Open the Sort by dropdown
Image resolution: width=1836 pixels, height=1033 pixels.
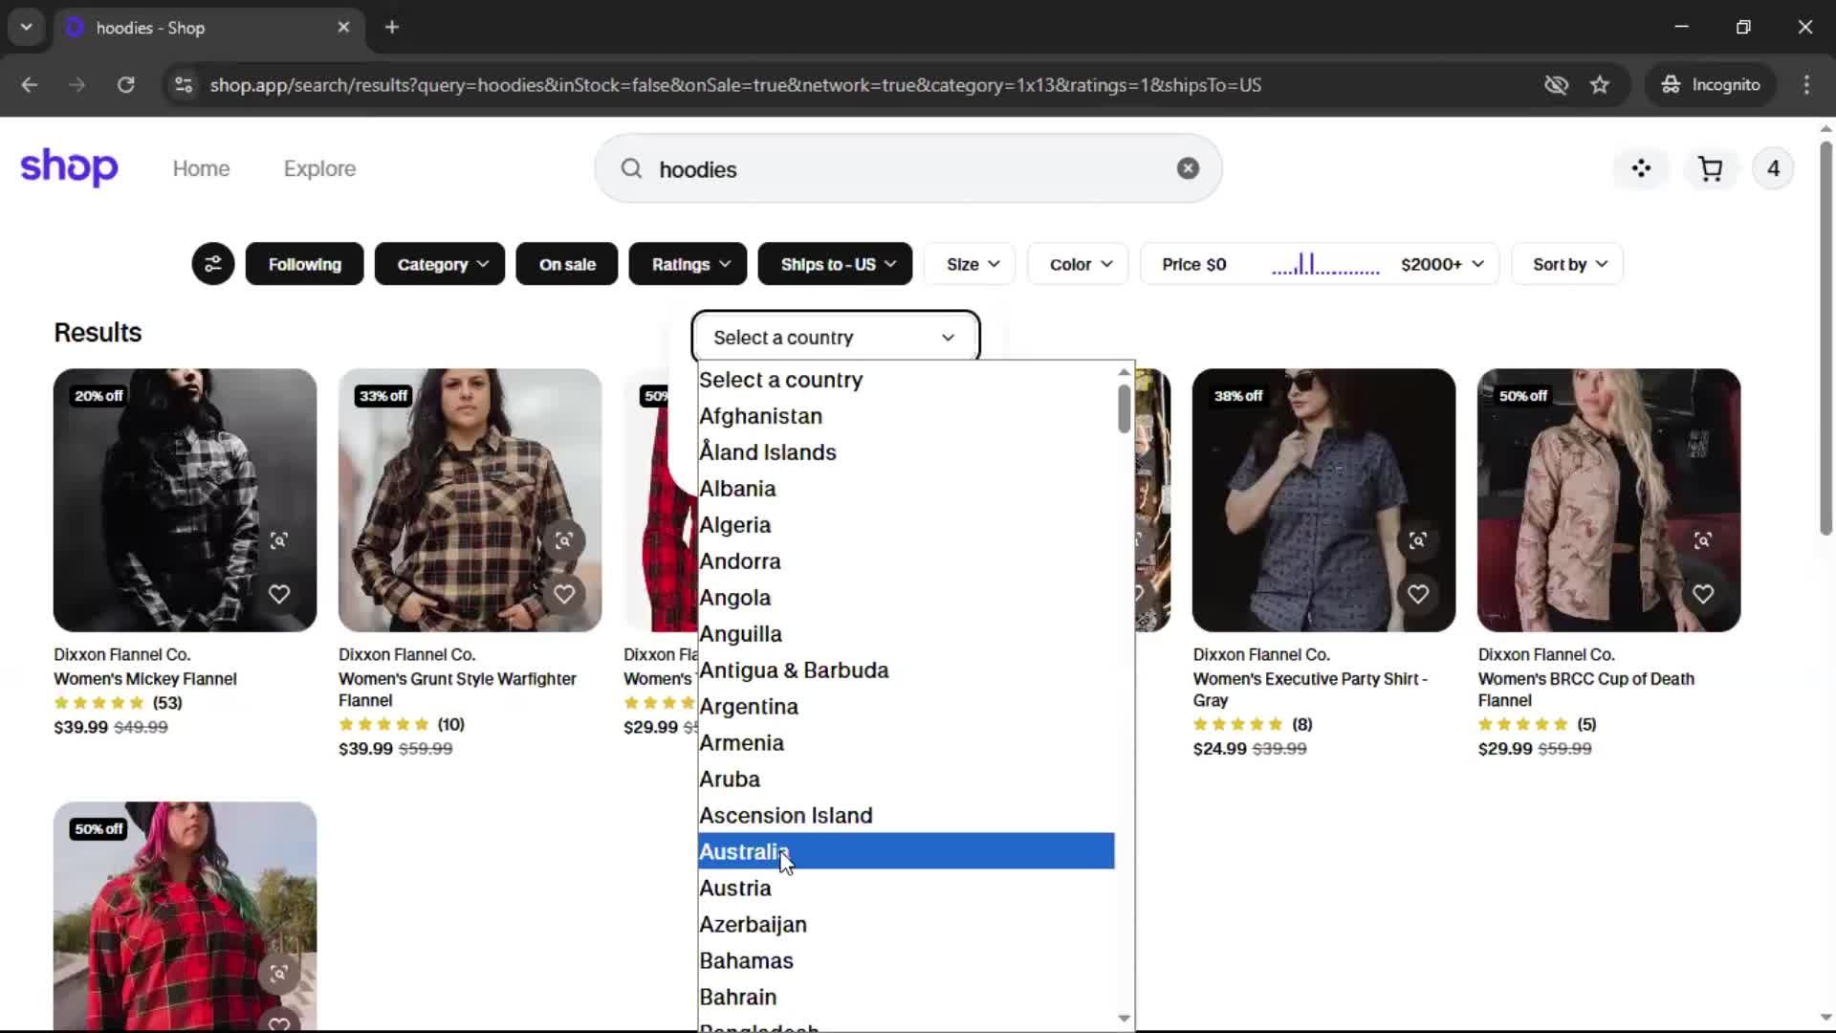(x=1568, y=264)
